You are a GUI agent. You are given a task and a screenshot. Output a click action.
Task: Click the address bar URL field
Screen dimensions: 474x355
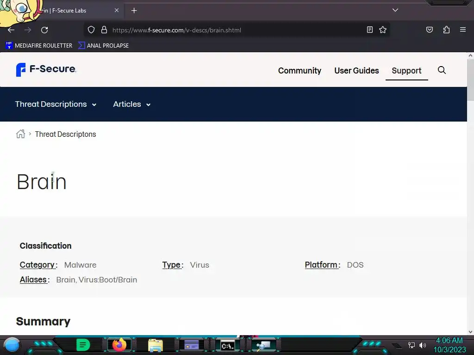(x=237, y=30)
